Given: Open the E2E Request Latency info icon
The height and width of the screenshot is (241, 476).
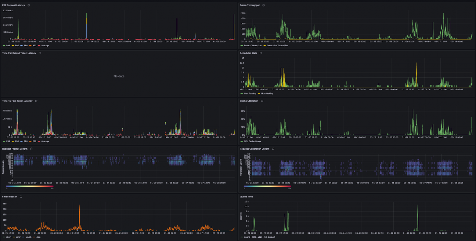Looking at the screenshot, I should [29, 5].
